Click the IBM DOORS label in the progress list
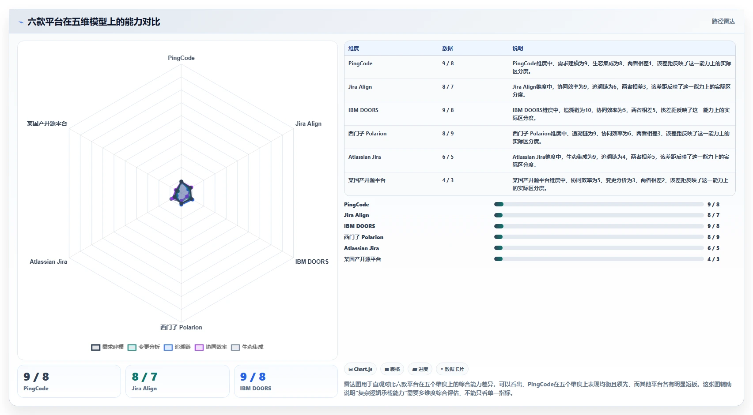 359,226
